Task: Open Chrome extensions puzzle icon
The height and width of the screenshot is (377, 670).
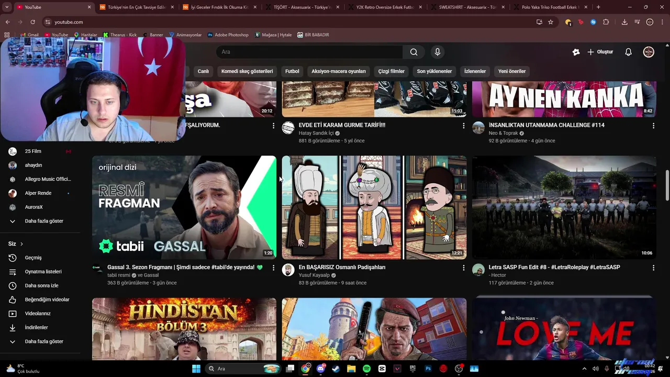Action: pos(606,22)
